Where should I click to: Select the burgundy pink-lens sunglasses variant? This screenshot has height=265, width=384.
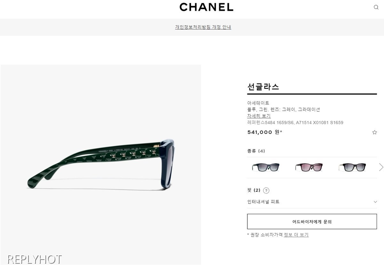click(309, 167)
